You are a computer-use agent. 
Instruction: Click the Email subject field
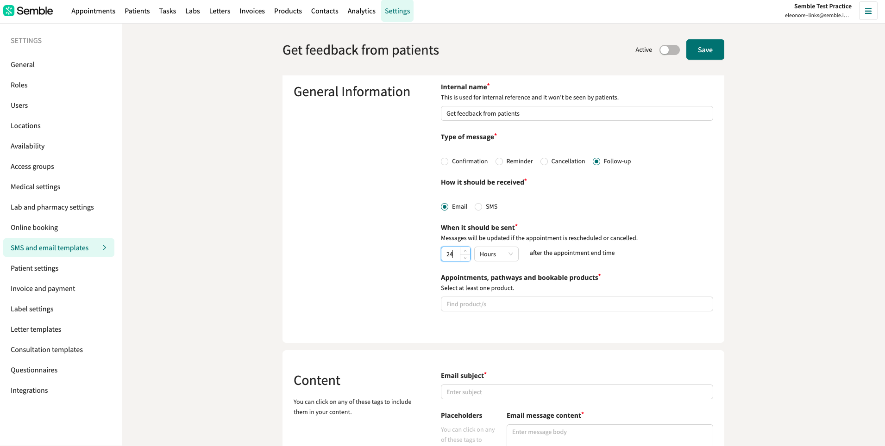tap(577, 392)
